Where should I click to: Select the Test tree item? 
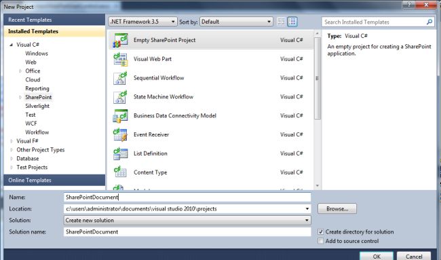click(x=31, y=115)
